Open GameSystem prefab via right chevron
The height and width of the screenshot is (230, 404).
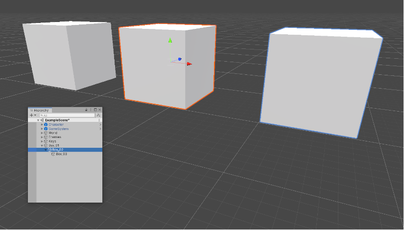pyautogui.click(x=100, y=129)
